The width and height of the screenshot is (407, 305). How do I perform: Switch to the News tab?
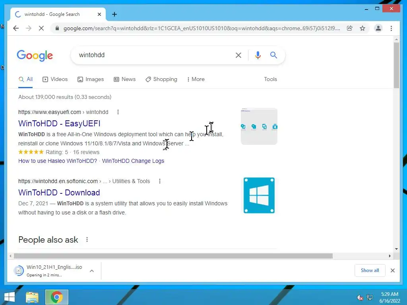tap(124, 79)
